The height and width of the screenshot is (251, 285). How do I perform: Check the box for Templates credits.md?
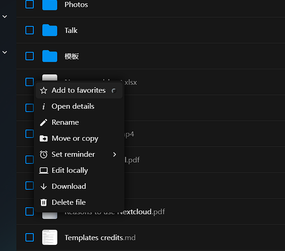(30, 237)
